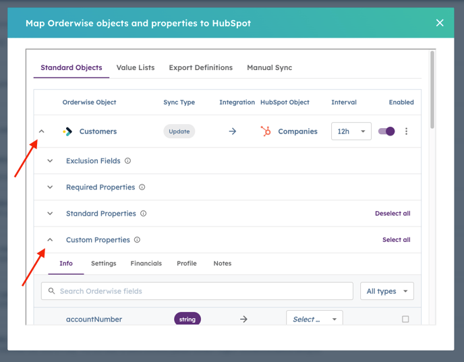Click the info icon next to Exclusion Fields
This screenshot has width=464, height=362.
(x=127, y=161)
